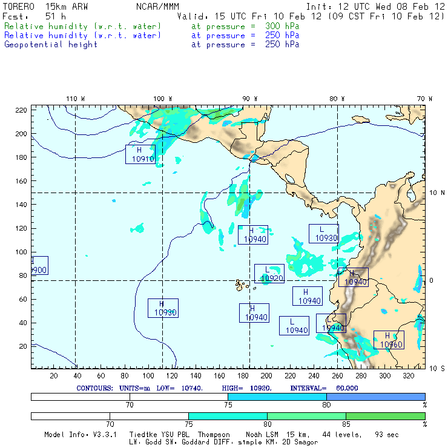
Task: Click the periwinkle blue above-80% legend segment
Action: coord(376,397)
